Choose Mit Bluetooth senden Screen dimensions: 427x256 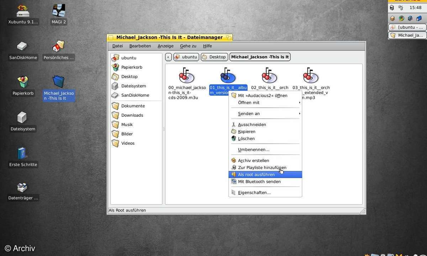pyautogui.click(x=265, y=182)
